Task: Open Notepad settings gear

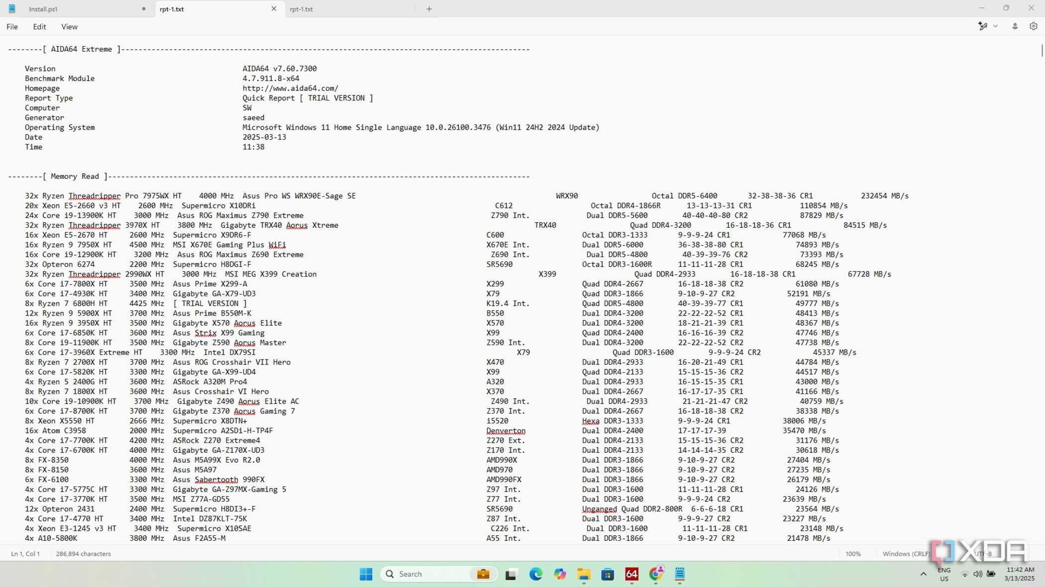Action: (1034, 26)
